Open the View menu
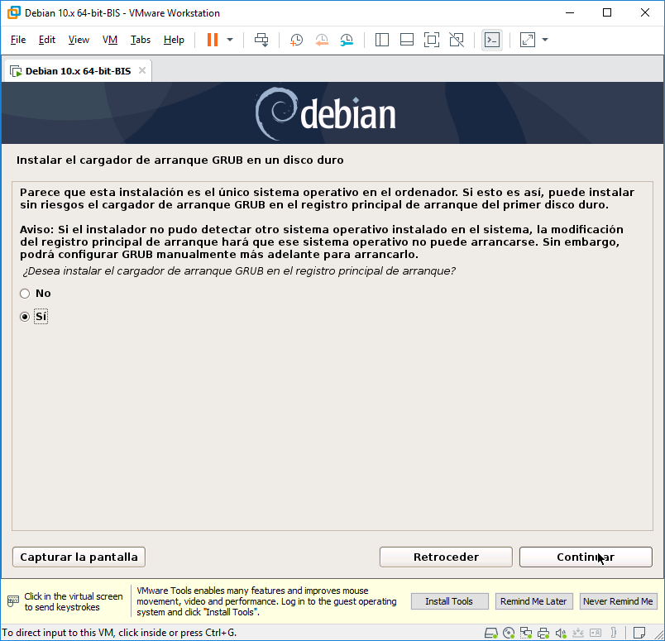This screenshot has width=665, height=641. coord(79,40)
